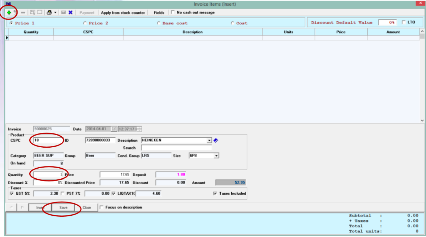Toggle Focus on description checkbox
This screenshot has height=237, width=426.
click(101, 207)
